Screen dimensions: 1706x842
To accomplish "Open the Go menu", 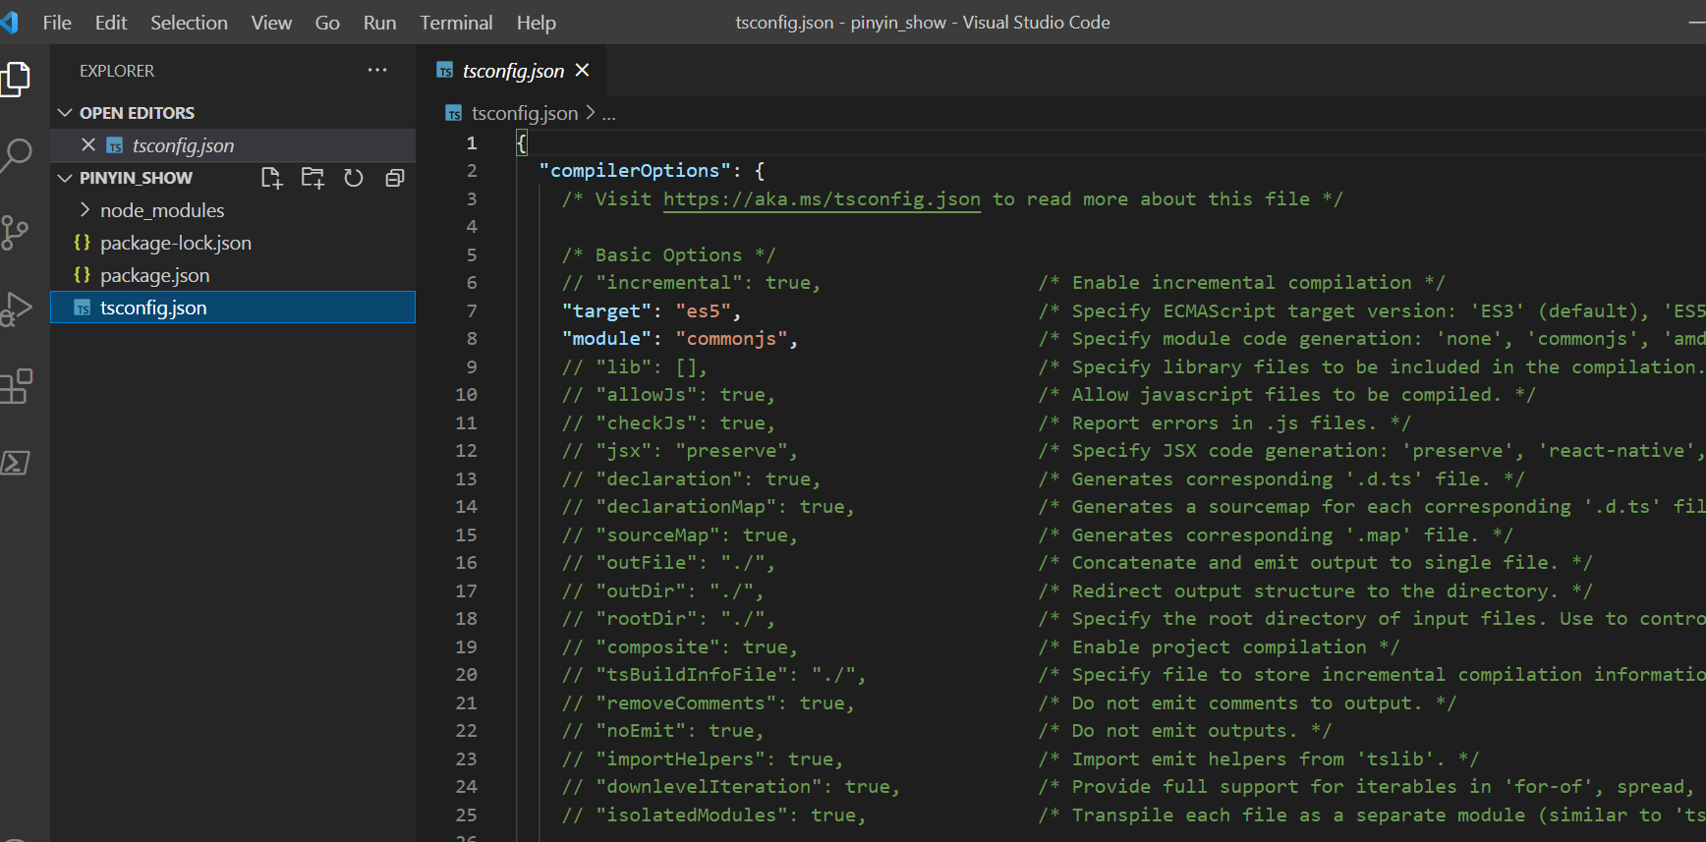I will 327,23.
